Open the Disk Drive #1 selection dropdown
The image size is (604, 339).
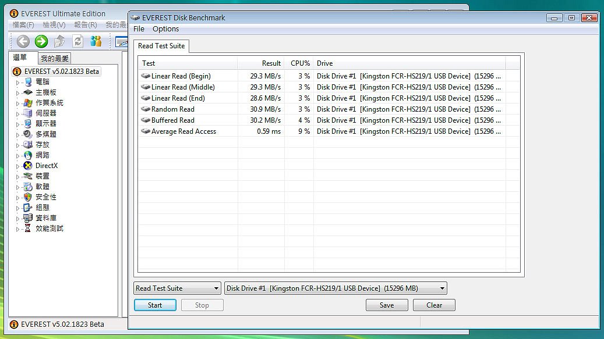click(x=335, y=288)
